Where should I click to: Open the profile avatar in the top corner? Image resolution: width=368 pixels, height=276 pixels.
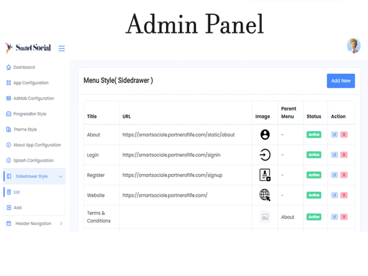[x=354, y=45]
